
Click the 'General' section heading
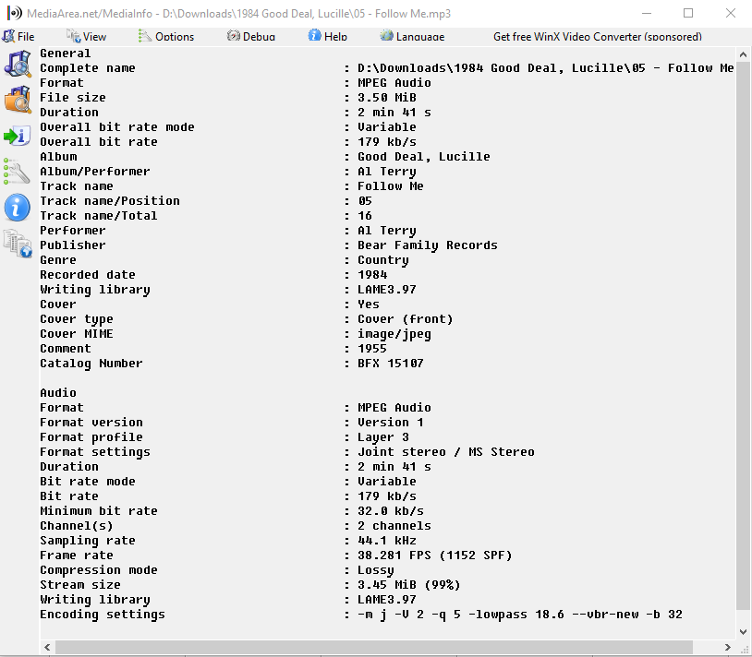(65, 54)
